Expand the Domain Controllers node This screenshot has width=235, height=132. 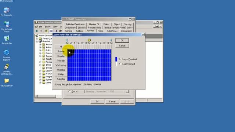click(x=40, y=56)
